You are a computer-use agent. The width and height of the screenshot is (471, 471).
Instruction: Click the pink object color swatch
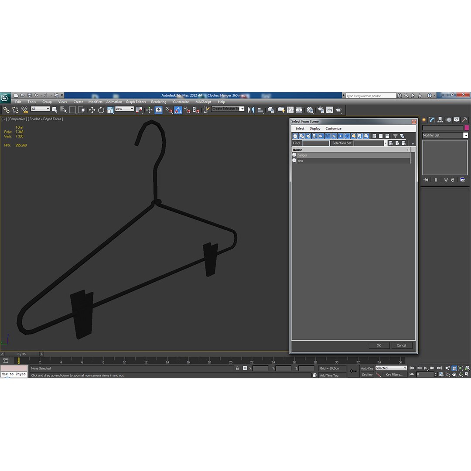tap(467, 128)
